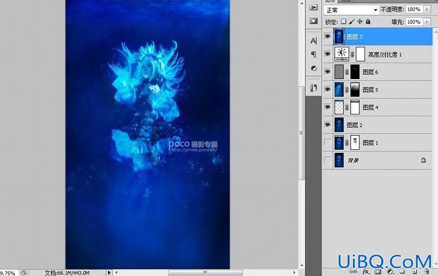Click the canvas vertical scrollbar up arrow
Screen dimensions: 438x276
tap(301, 4)
